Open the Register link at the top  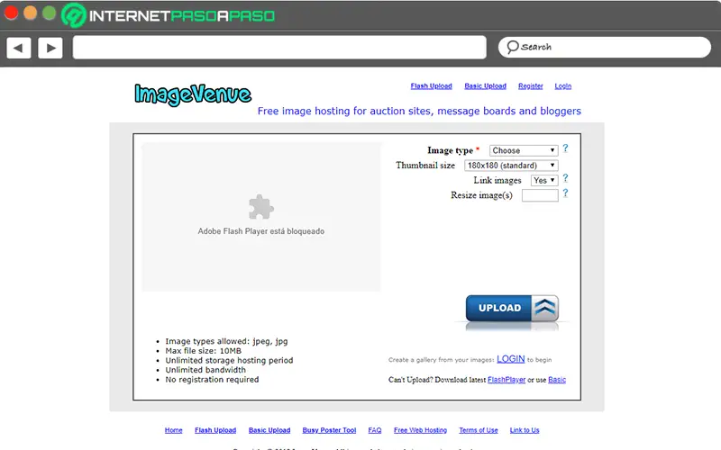[x=531, y=85]
